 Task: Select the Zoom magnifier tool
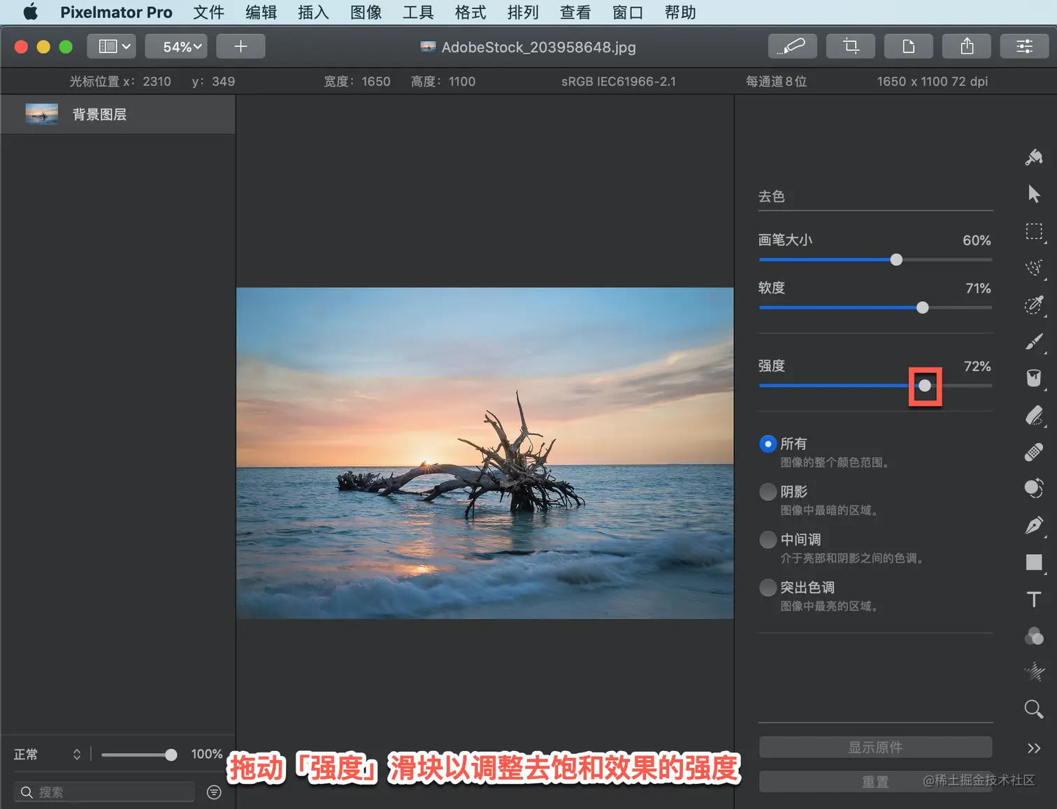coord(1034,709)
